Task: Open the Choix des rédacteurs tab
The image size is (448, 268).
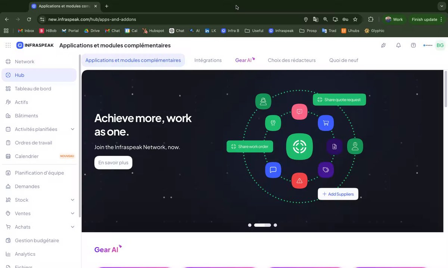Action: (x=292, y=60)
